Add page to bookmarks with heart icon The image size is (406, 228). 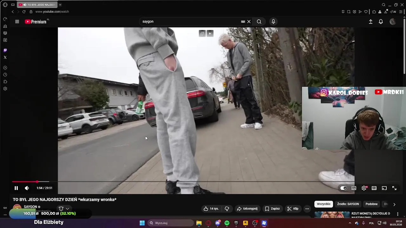click(x=366, y=12)
